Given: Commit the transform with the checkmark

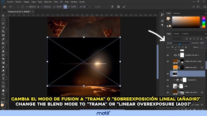Looking at the screenshot, I should coord(124,7).
